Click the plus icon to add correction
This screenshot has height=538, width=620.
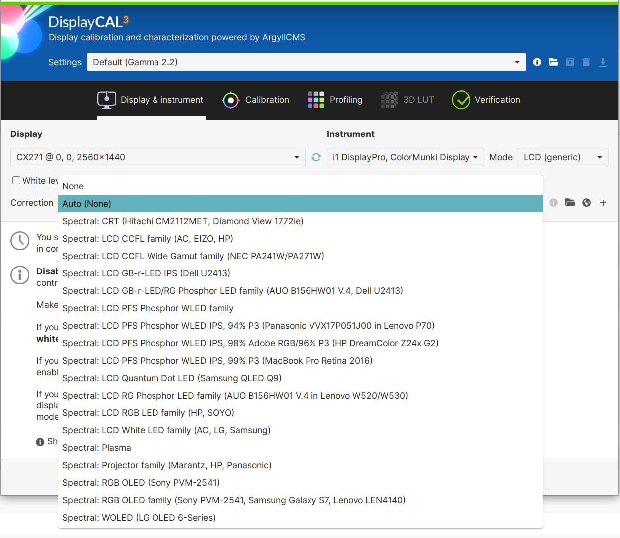[x=603, y=203]
